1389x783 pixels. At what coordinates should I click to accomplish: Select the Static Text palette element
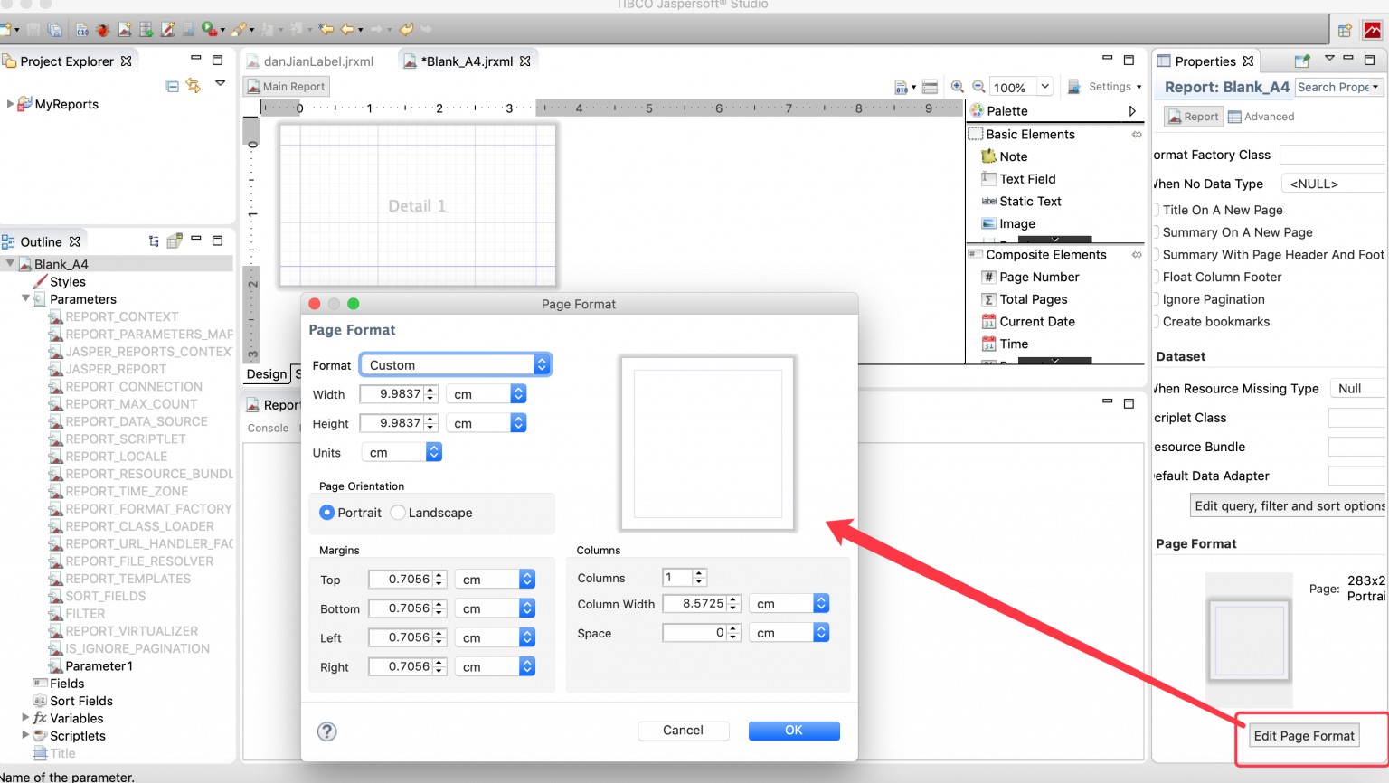[x=1029, y=202]
